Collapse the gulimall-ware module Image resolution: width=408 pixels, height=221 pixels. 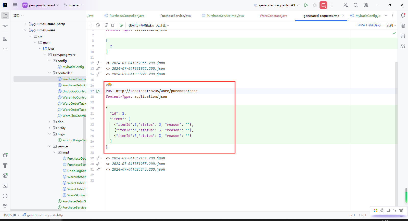point(25,30)
